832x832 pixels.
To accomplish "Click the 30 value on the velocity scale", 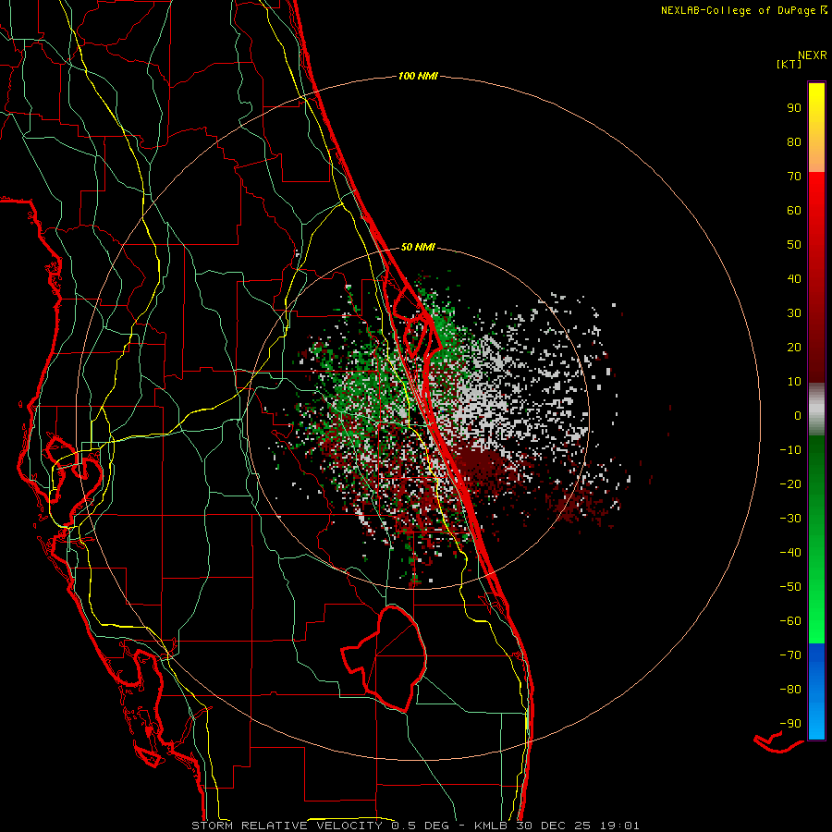I will [794, 313].
